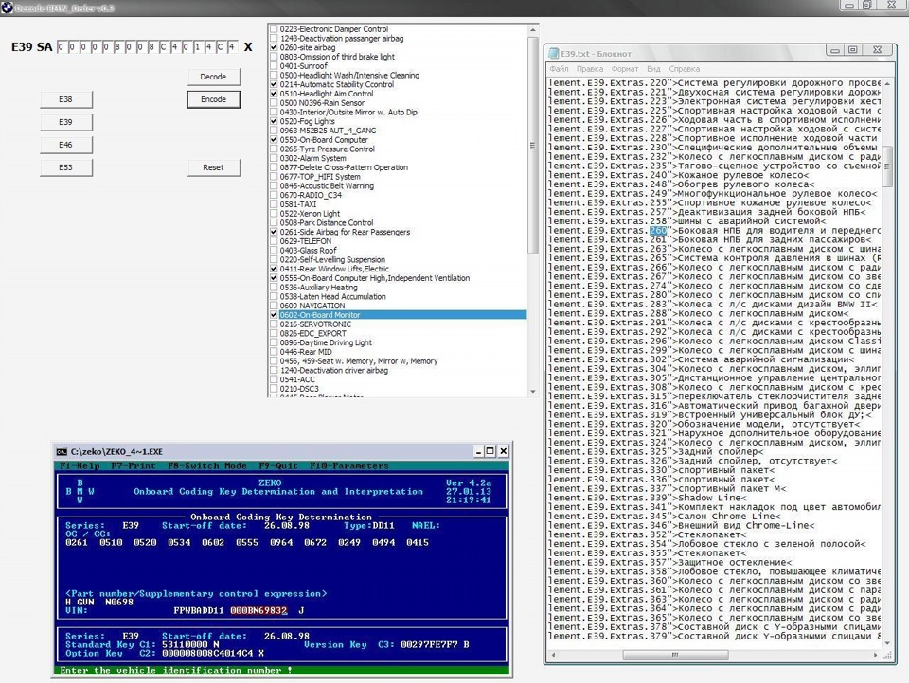Click the BMW logo icon in title bar
This screenshot has width=909, height=683.
(7, 8)
